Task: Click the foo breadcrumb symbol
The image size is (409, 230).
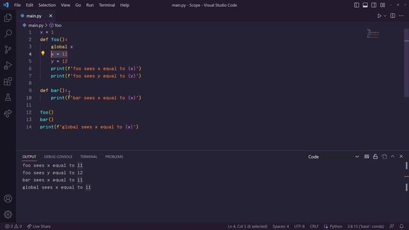Action: click(56, 26)
